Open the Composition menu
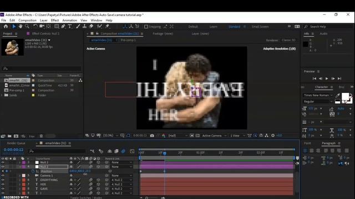The height and width of the screenshot is (199, 355). click(27, 20)
